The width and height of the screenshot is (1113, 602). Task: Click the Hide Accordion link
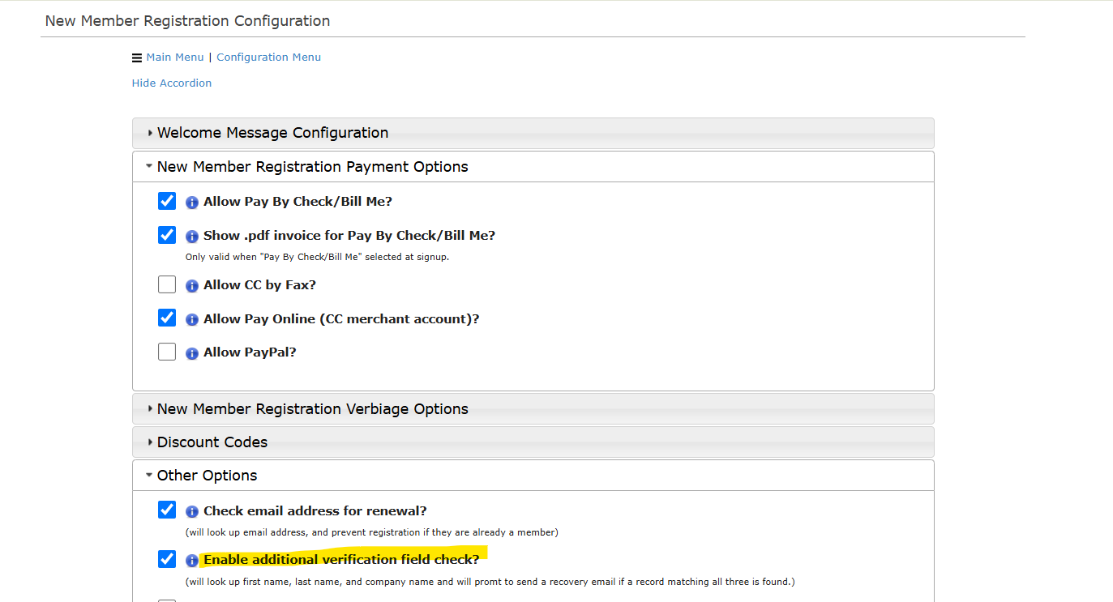coord(171,83)
